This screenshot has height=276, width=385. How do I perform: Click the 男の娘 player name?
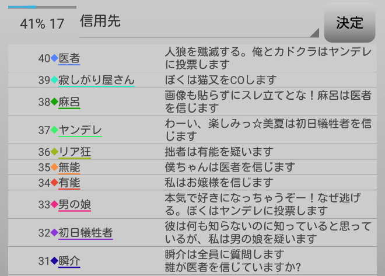pyautogui.click(x=75, y=205)
